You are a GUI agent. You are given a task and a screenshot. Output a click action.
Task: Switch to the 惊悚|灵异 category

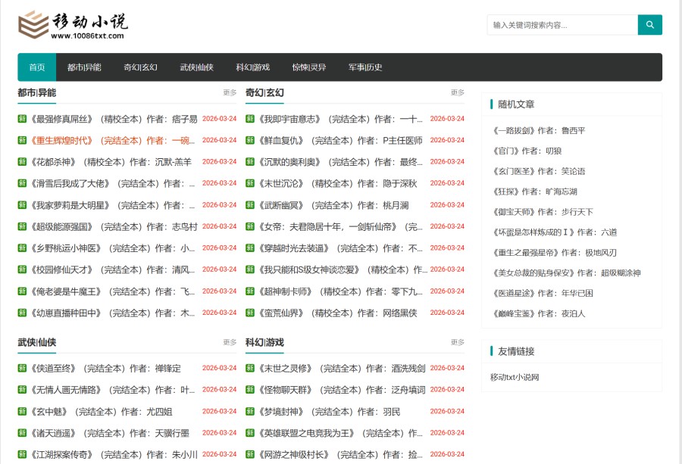(x=310, y=67)
